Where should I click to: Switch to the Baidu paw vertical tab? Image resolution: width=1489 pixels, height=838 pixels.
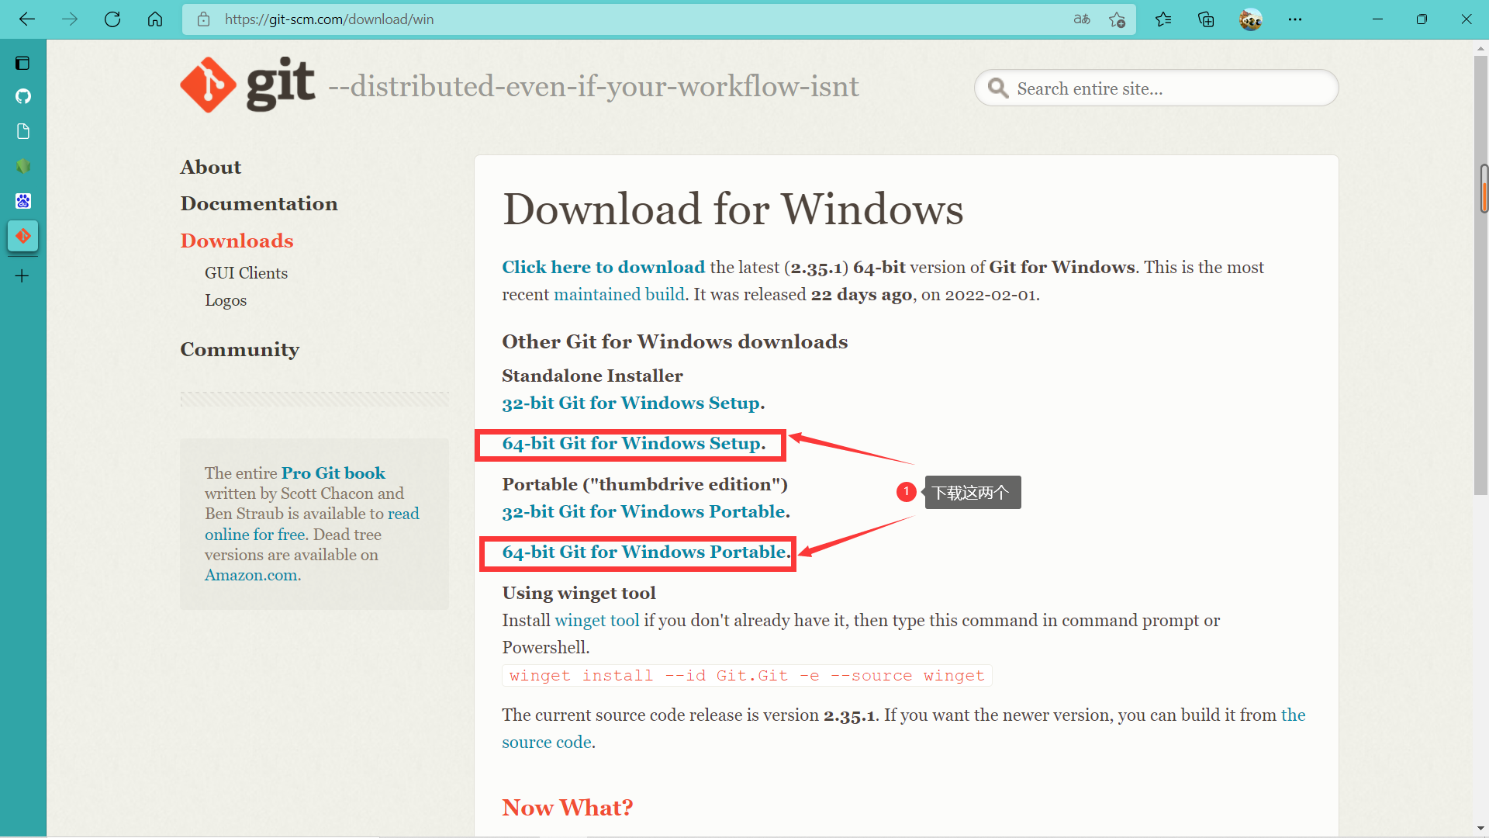click(x=22, y=201)
